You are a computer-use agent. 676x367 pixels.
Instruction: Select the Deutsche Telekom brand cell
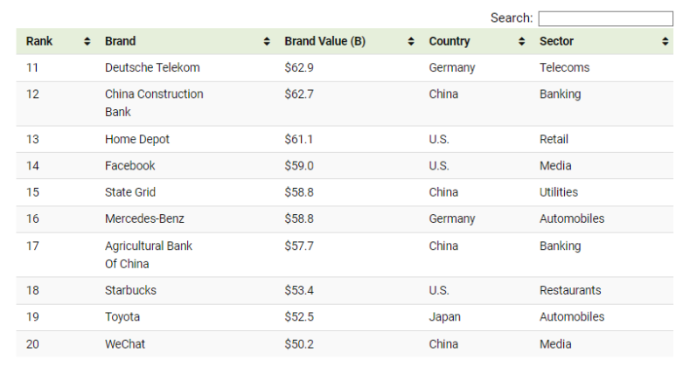153,67
